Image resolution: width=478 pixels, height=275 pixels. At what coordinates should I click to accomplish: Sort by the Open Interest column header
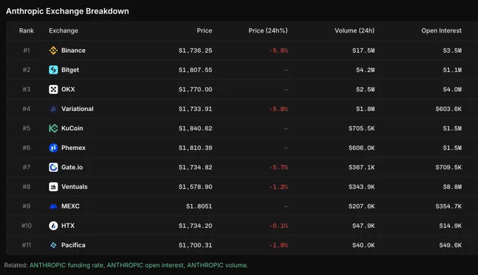point(441,31)
